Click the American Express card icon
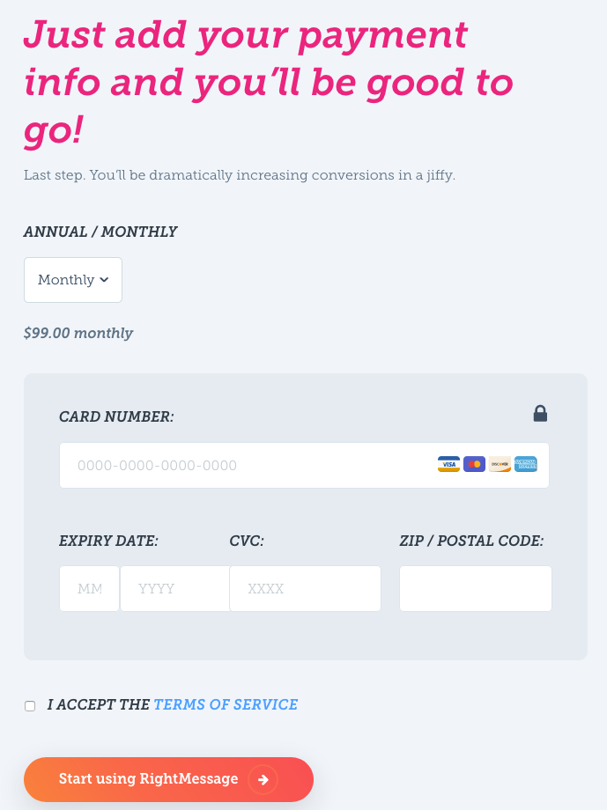 526,464
